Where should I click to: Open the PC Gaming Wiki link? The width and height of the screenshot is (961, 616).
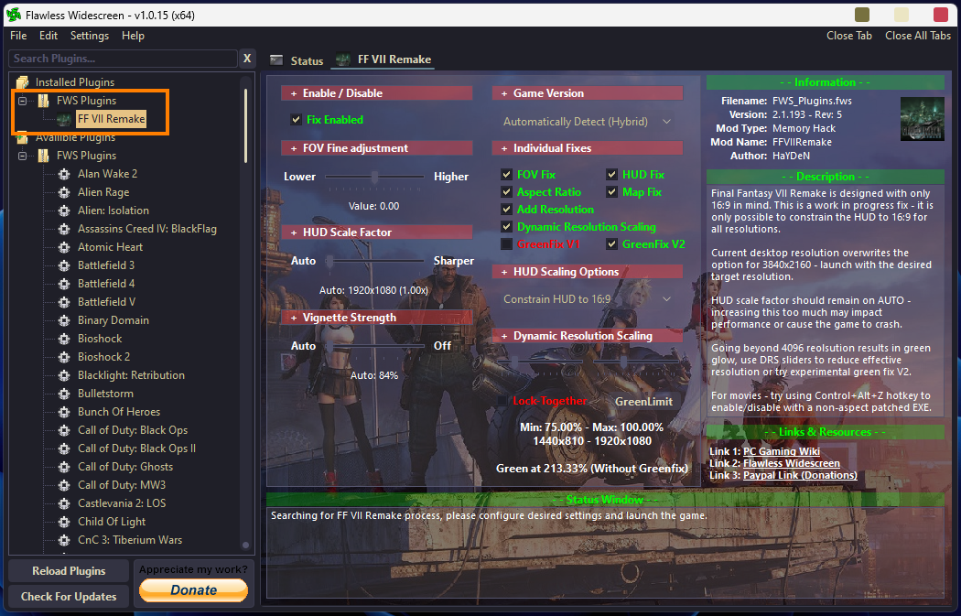pos(782,452)
